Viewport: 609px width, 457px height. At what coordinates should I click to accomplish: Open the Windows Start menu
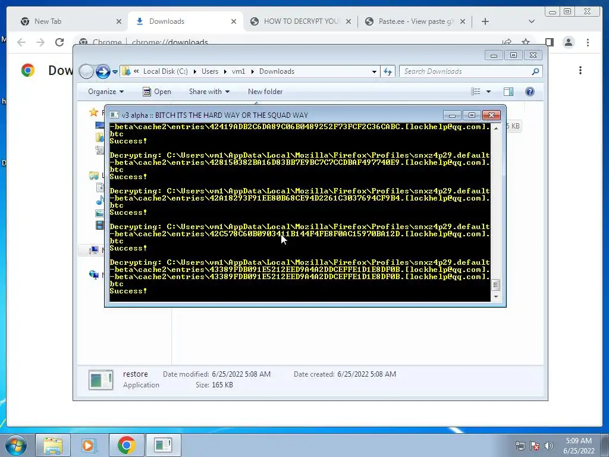point(16,445)
